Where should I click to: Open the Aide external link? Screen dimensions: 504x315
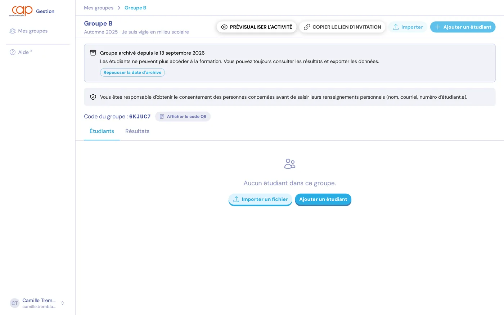click(25, 52)
